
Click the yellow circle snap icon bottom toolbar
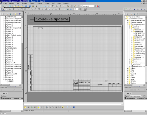click(x=63, y=107)
